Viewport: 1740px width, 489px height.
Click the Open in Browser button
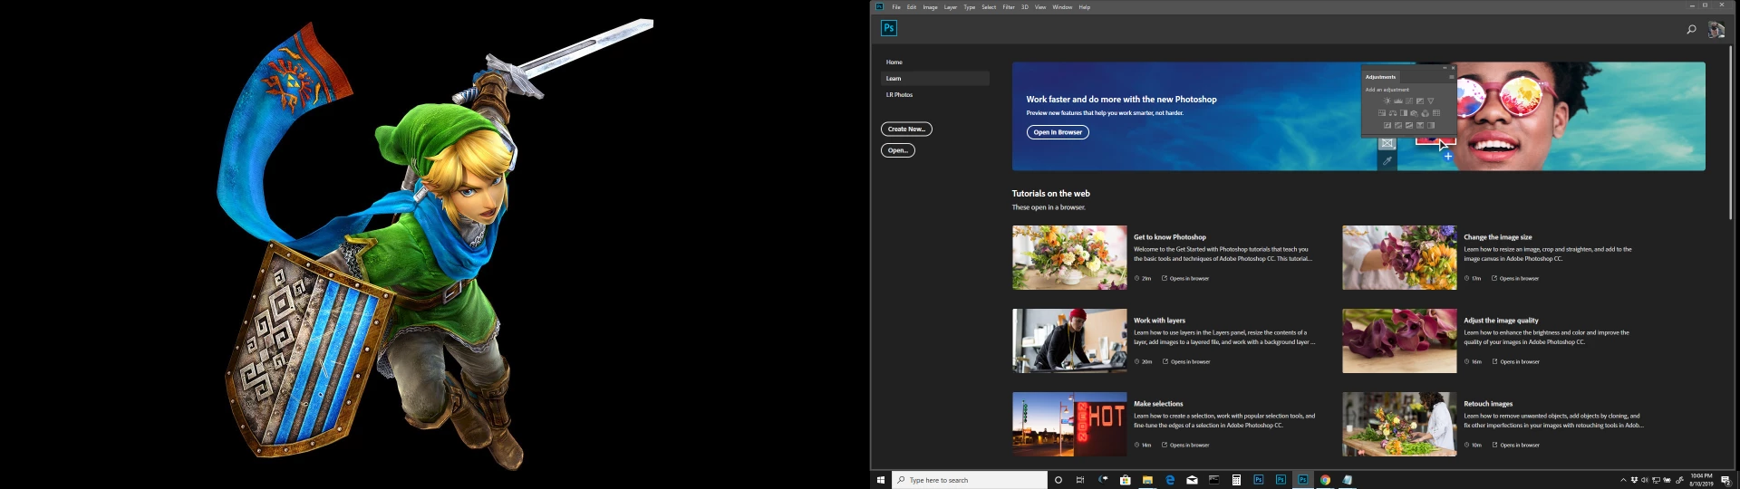coord(1058,132)
